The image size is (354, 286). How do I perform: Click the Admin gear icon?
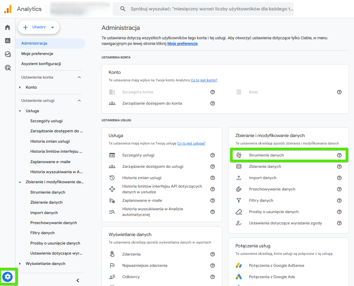click(x=8, y=277)
